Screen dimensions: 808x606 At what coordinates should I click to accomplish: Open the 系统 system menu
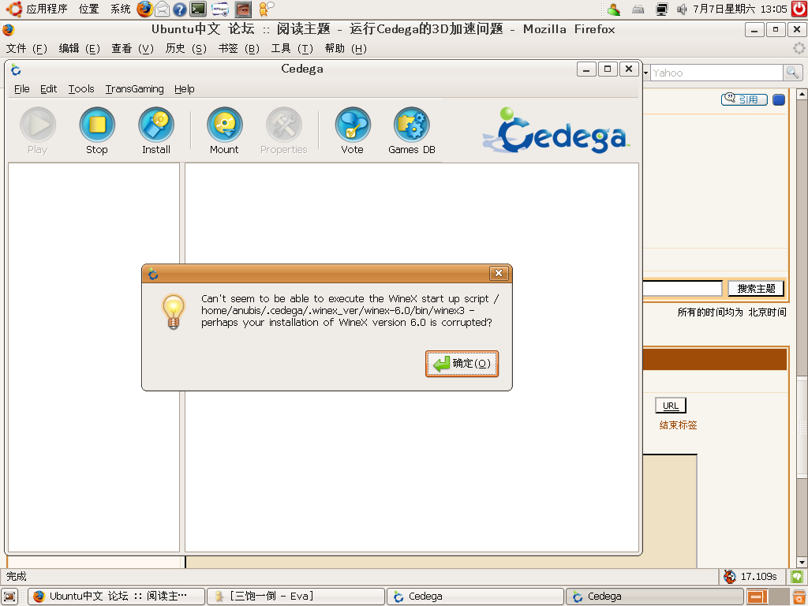[121, 9]
